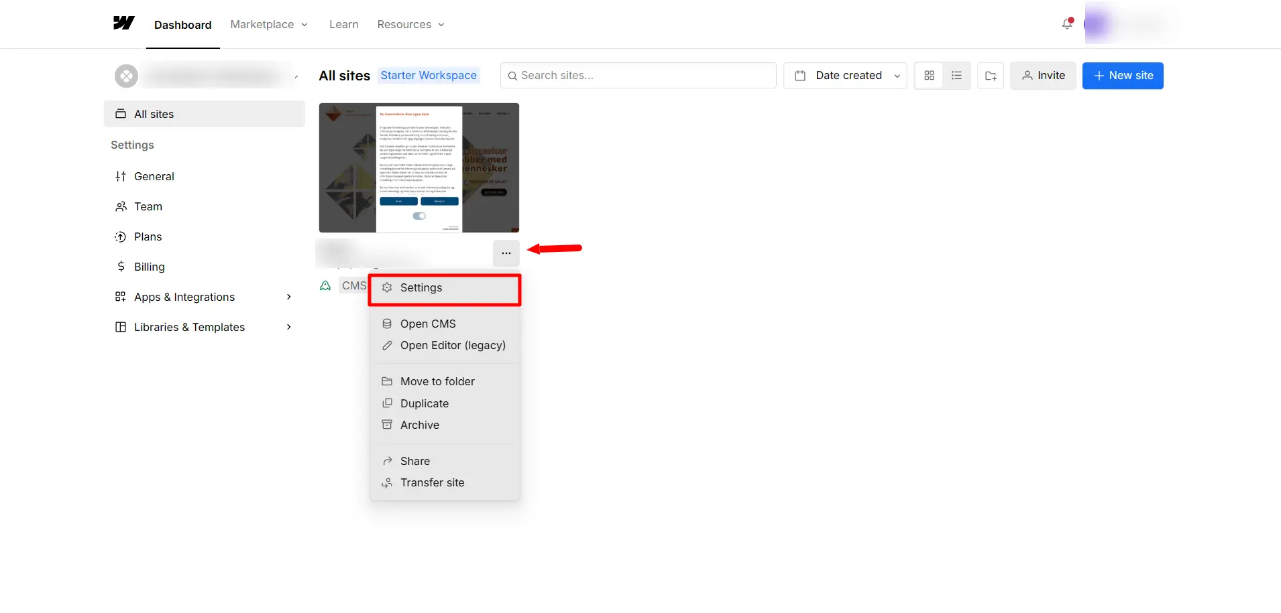Image resolution: width=1281 pixels, height=613 pixels.
Task: Switch to list view
Action: (x=956, y=76)
